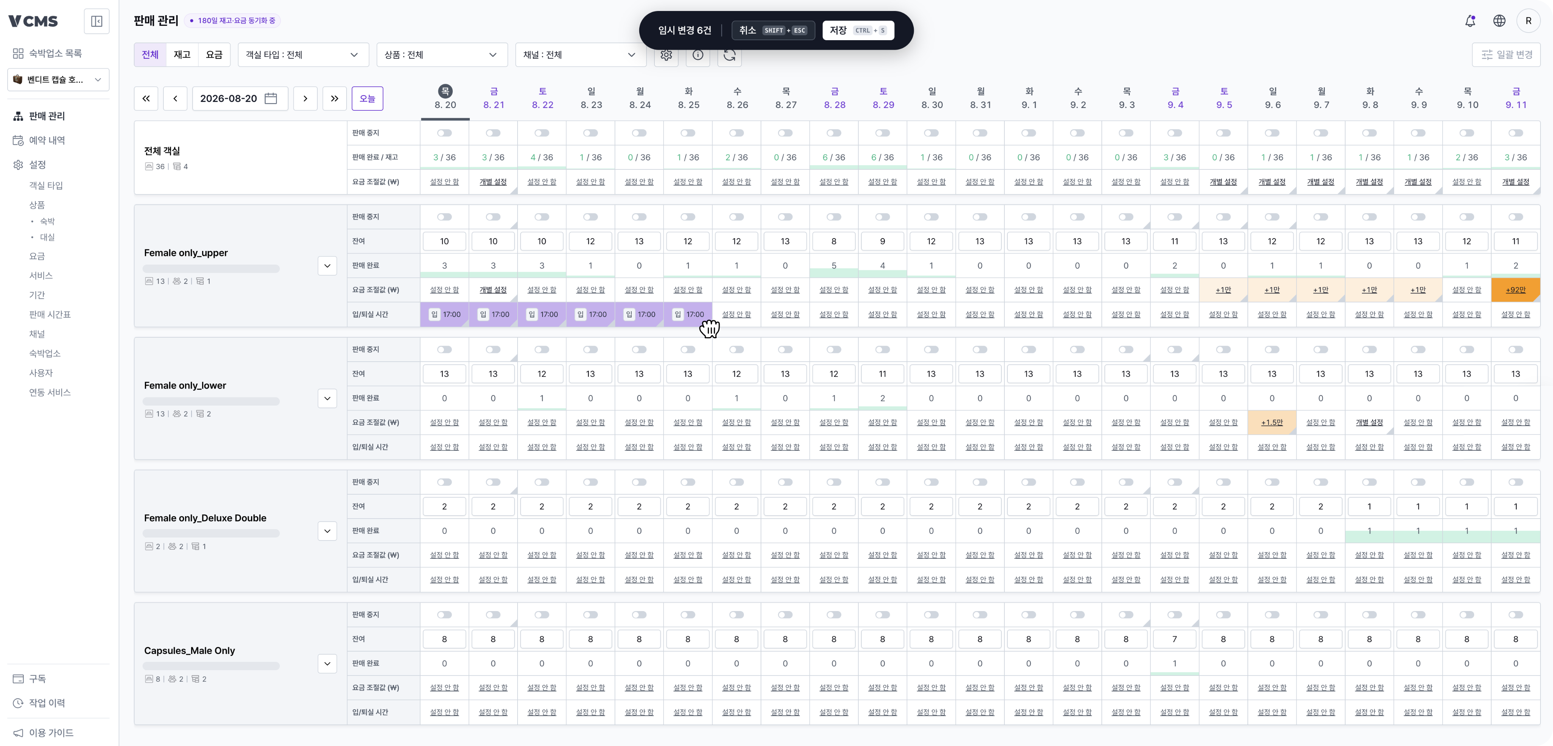Select the 요금 tab
Screen dimensions: 1553x746
tap(214, 55)
